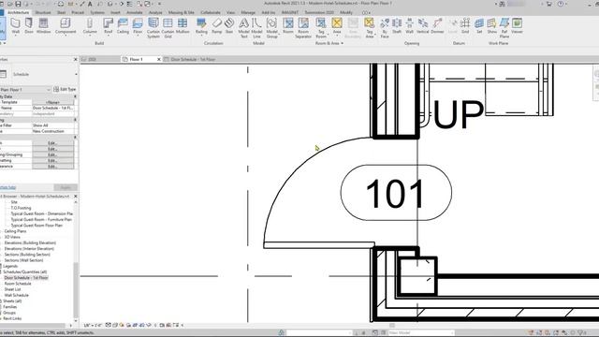Viewport: 599px width, 337px height.
Task: Select the Room Separator tool
Action: [303, 28]
